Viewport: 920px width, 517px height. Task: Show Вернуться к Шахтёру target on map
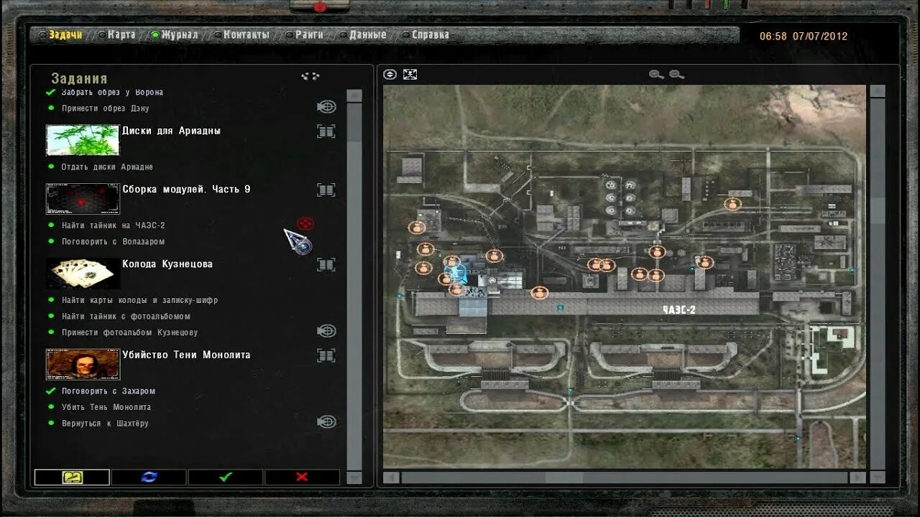click(x=326, y=421)
